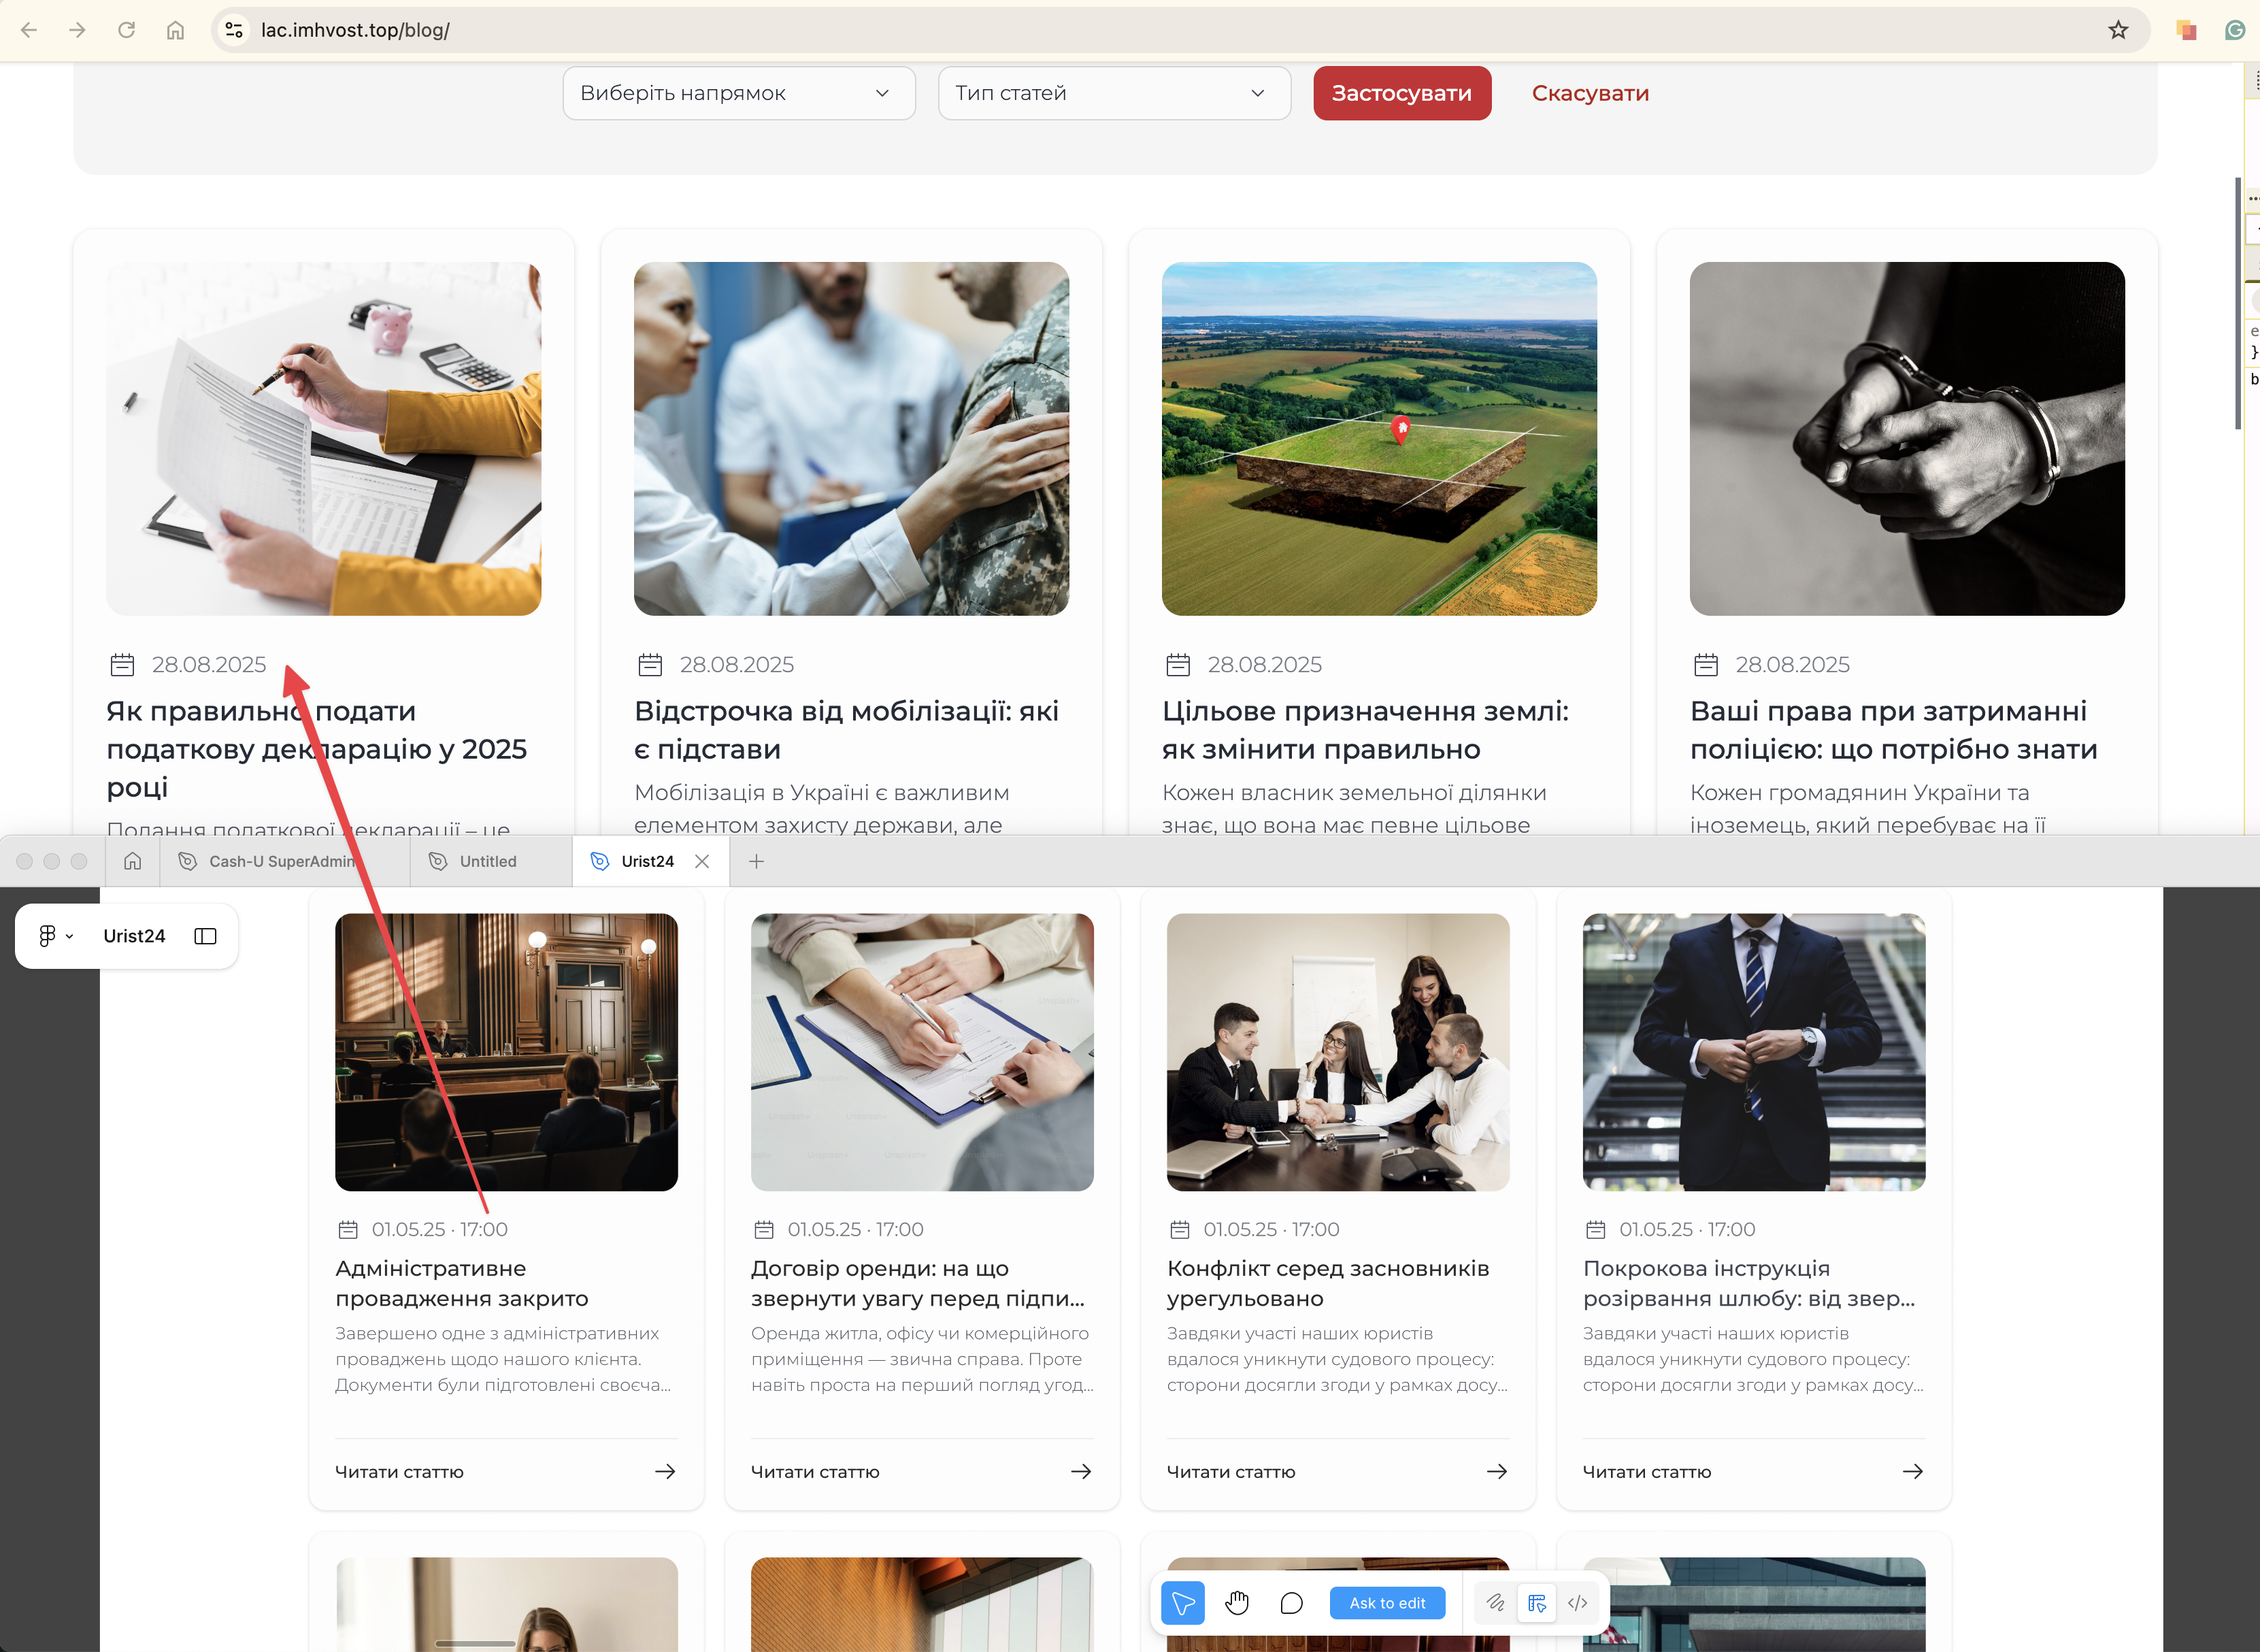Open Figma main menu logo dropdown
2260x1652 pixels.
(x=55, y=936)
